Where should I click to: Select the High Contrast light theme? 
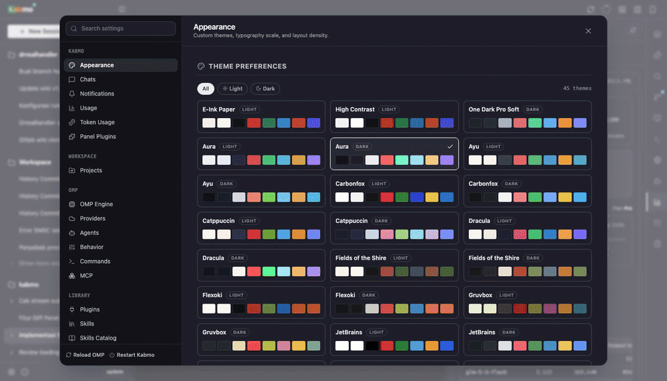click(394, 117)
